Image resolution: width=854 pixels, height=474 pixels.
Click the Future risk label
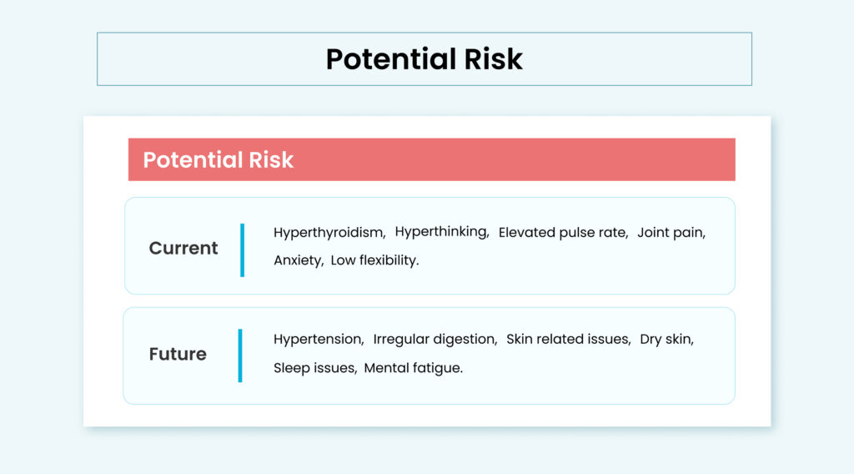click(178, 354)
